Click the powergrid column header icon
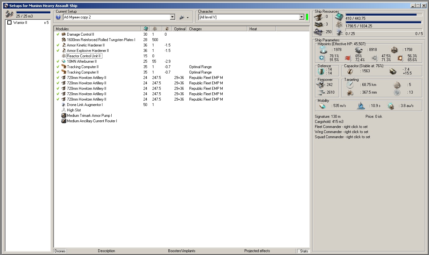The height and width of the screenshot is (255, 429). pos(155,29)
